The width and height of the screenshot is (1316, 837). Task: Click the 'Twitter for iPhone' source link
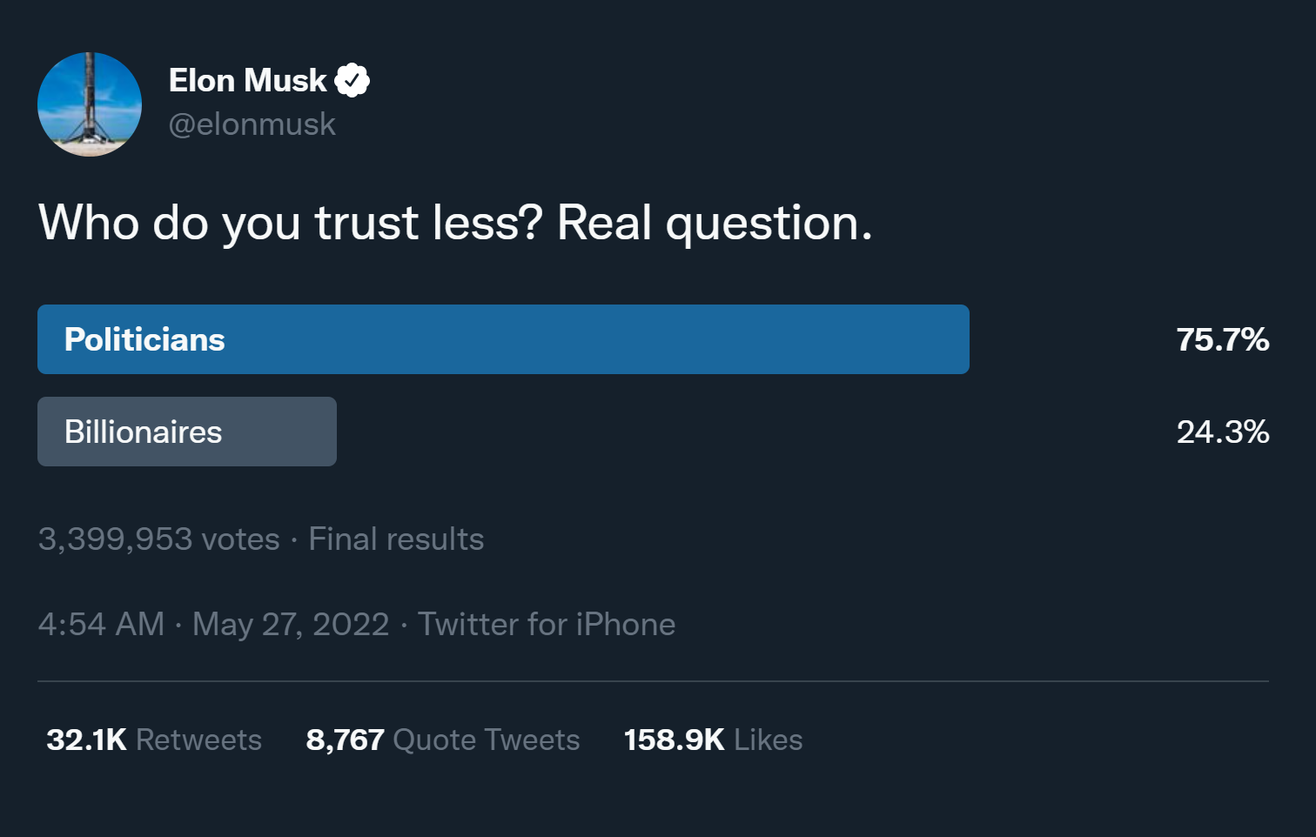click(x=547, y=625)
